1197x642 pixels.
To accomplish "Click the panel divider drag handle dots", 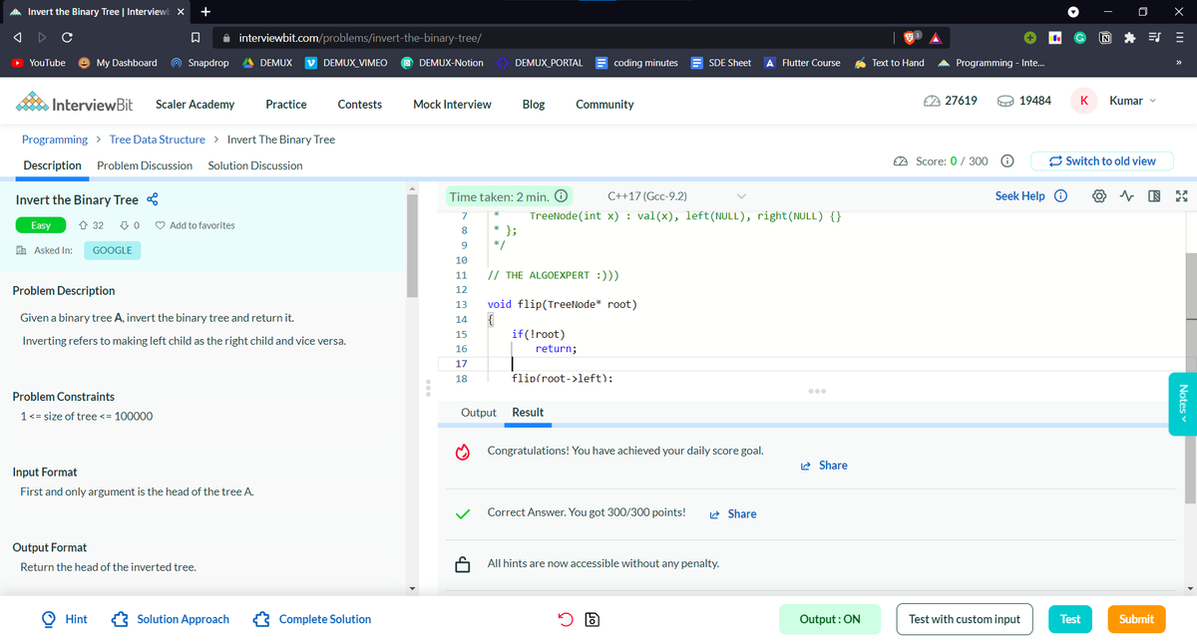I will pos(428,387).
